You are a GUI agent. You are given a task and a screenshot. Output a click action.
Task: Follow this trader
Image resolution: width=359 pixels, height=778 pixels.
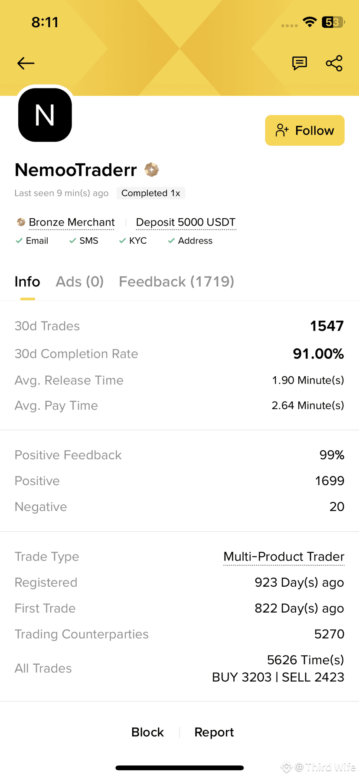(305, 130)
